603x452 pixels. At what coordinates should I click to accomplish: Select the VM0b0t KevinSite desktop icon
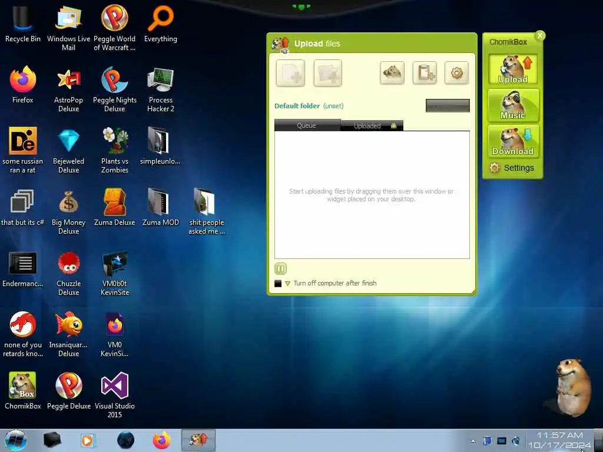tap(115, 273)
